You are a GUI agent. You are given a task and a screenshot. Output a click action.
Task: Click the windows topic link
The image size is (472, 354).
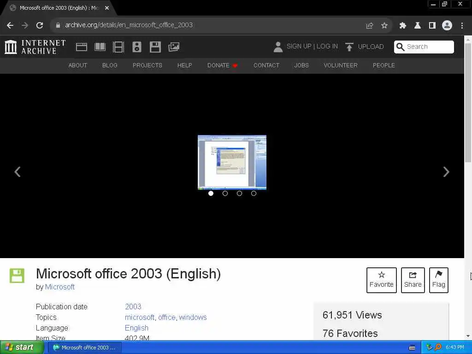193,317
